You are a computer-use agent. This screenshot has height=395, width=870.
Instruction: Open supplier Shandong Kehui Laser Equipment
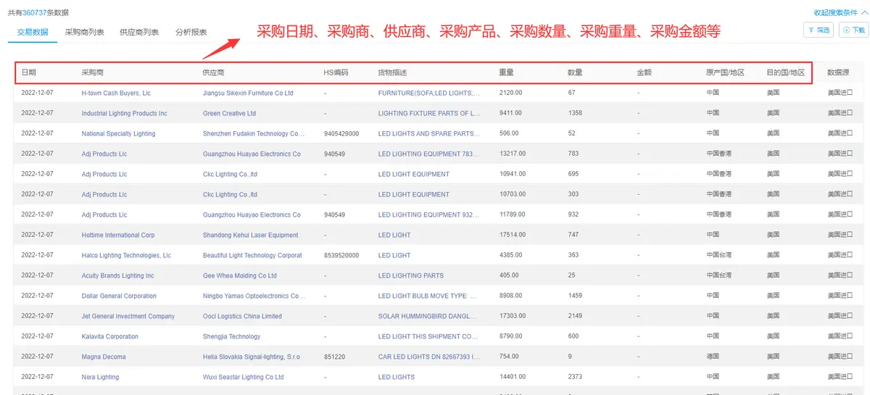[x=250, y=235]
